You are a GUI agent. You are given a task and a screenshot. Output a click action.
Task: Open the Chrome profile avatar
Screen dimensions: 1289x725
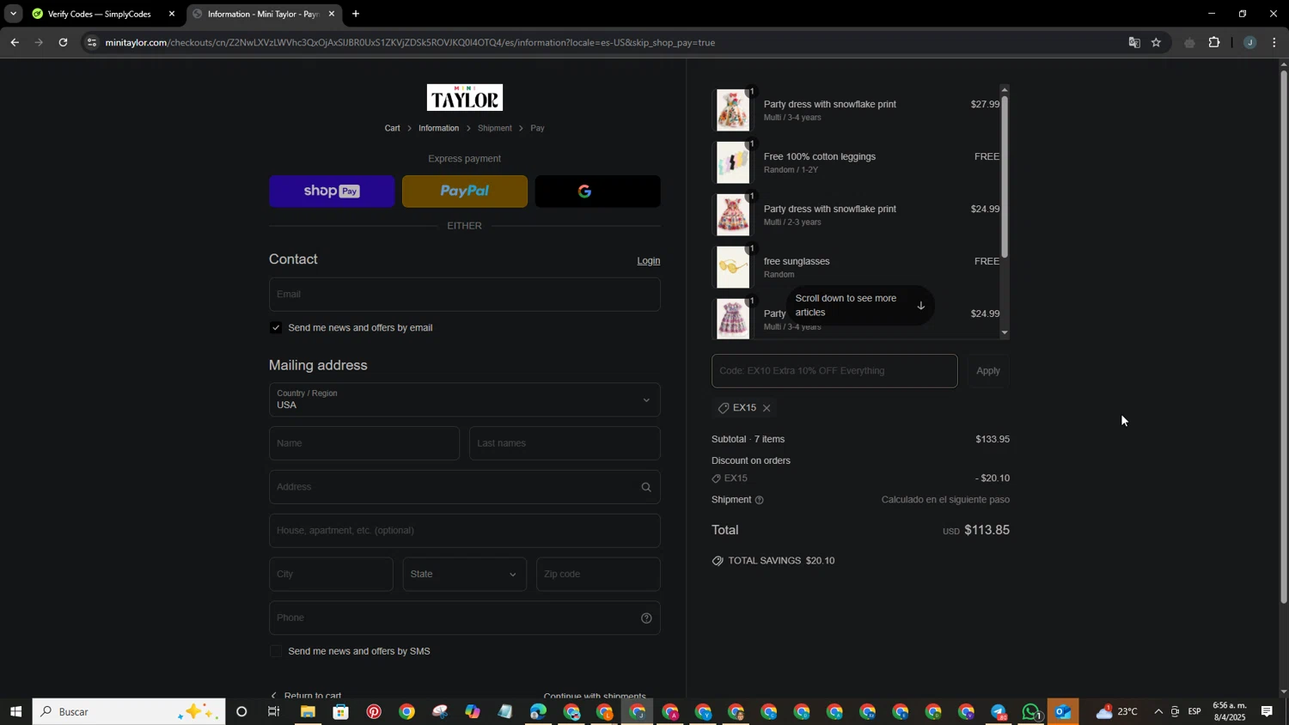(x=1249, y=42)
